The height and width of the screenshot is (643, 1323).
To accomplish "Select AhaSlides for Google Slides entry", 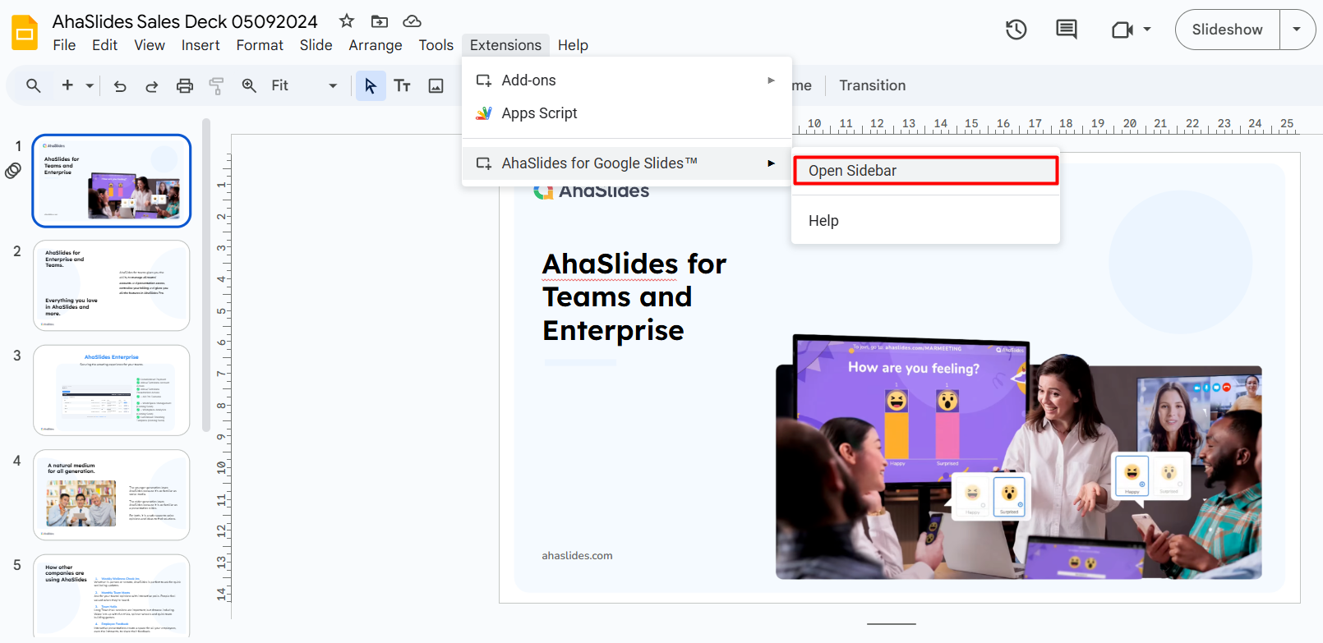I will [x=626, y=163].
